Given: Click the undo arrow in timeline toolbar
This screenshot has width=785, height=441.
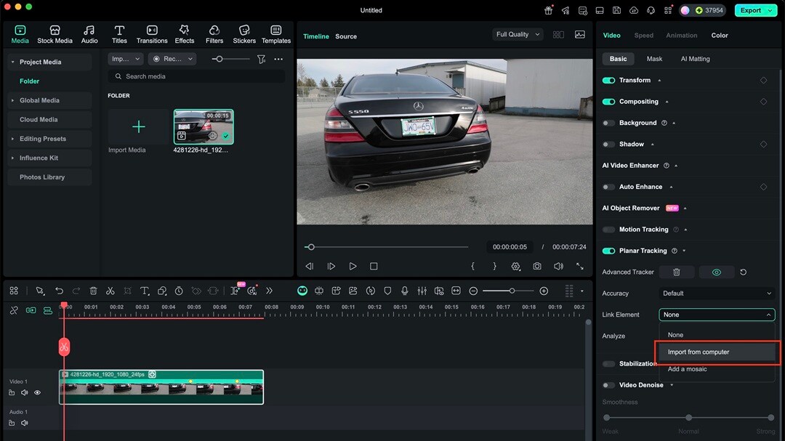Looking at the screenshot, I should click(x=60, y=291).
